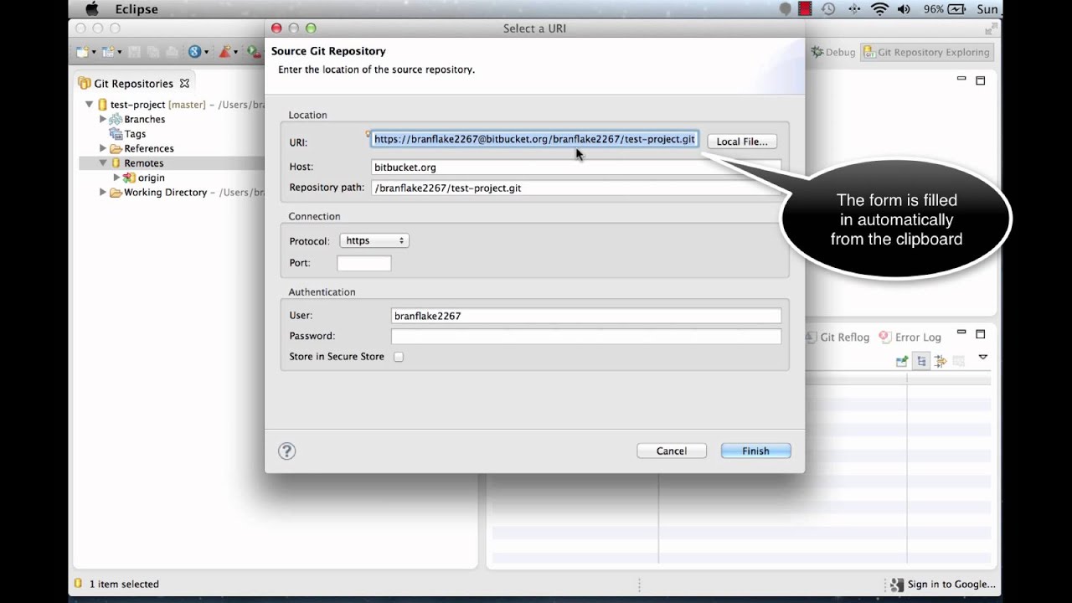Click the Password input field
Screen dimensions: 1072x603
586,336
